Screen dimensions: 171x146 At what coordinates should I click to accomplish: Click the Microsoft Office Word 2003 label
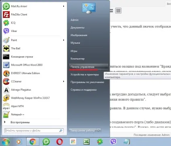[27, 65]
